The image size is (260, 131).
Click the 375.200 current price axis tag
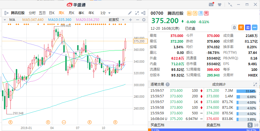coord(140,41)
